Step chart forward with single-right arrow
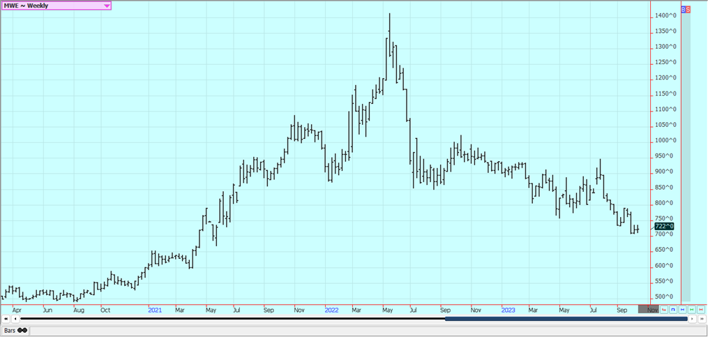This screenshot has height=337, width=708. point(692,318)
